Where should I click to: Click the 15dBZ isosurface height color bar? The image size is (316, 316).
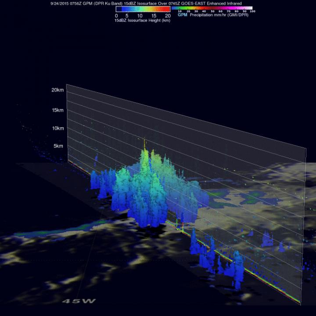point(143,9)
